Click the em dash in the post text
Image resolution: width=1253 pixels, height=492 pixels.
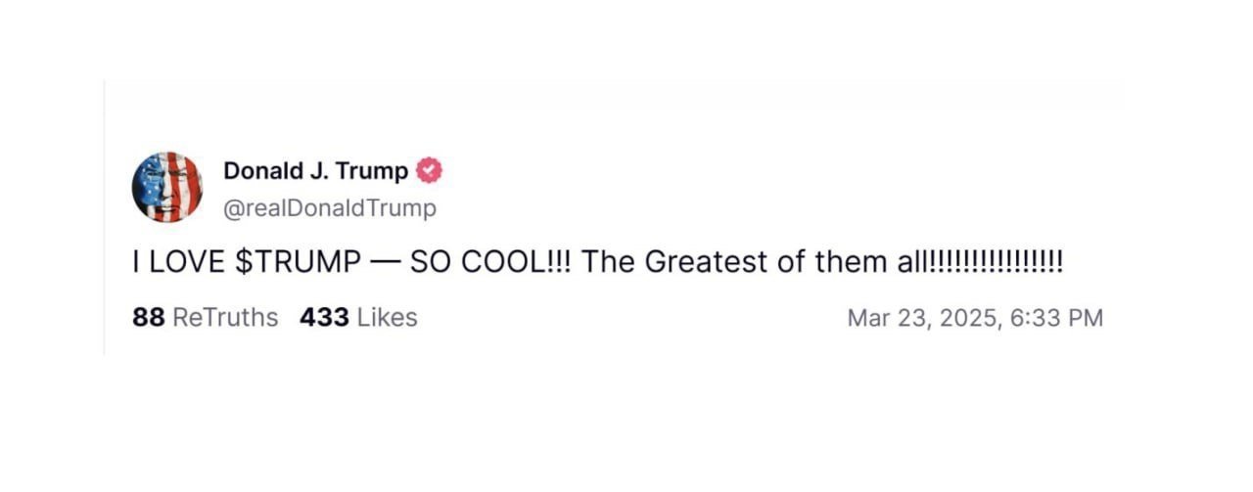pos(386,263)
